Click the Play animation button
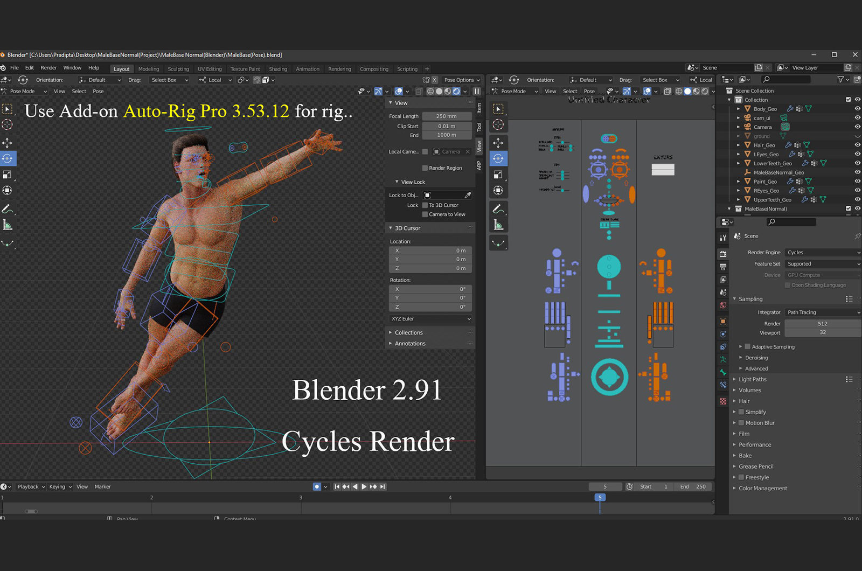862x571 pixels. 364,486
